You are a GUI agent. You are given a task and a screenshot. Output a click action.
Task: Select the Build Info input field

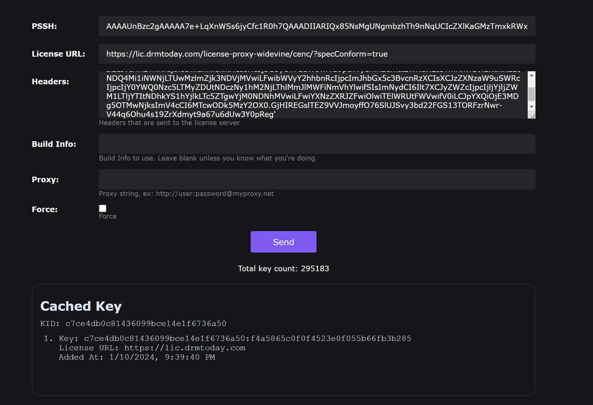(x=317, y=144)
